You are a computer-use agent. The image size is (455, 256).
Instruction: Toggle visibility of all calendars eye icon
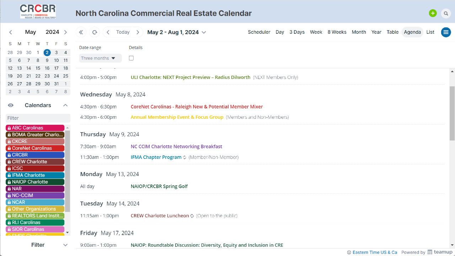11,105
